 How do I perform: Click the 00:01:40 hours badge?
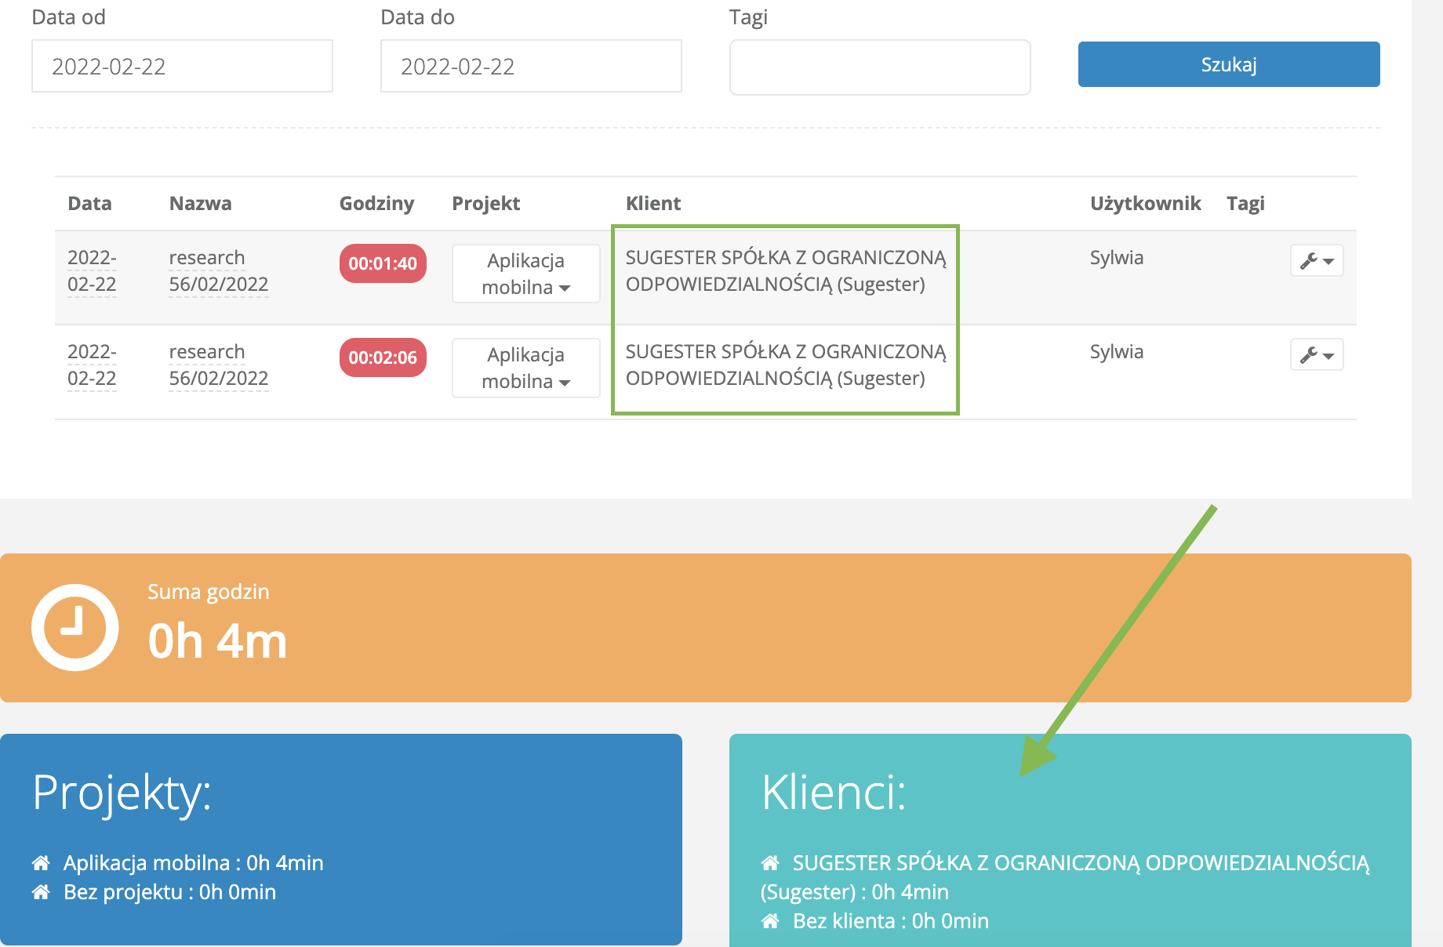pyautogui.click(x=383, y=263)
